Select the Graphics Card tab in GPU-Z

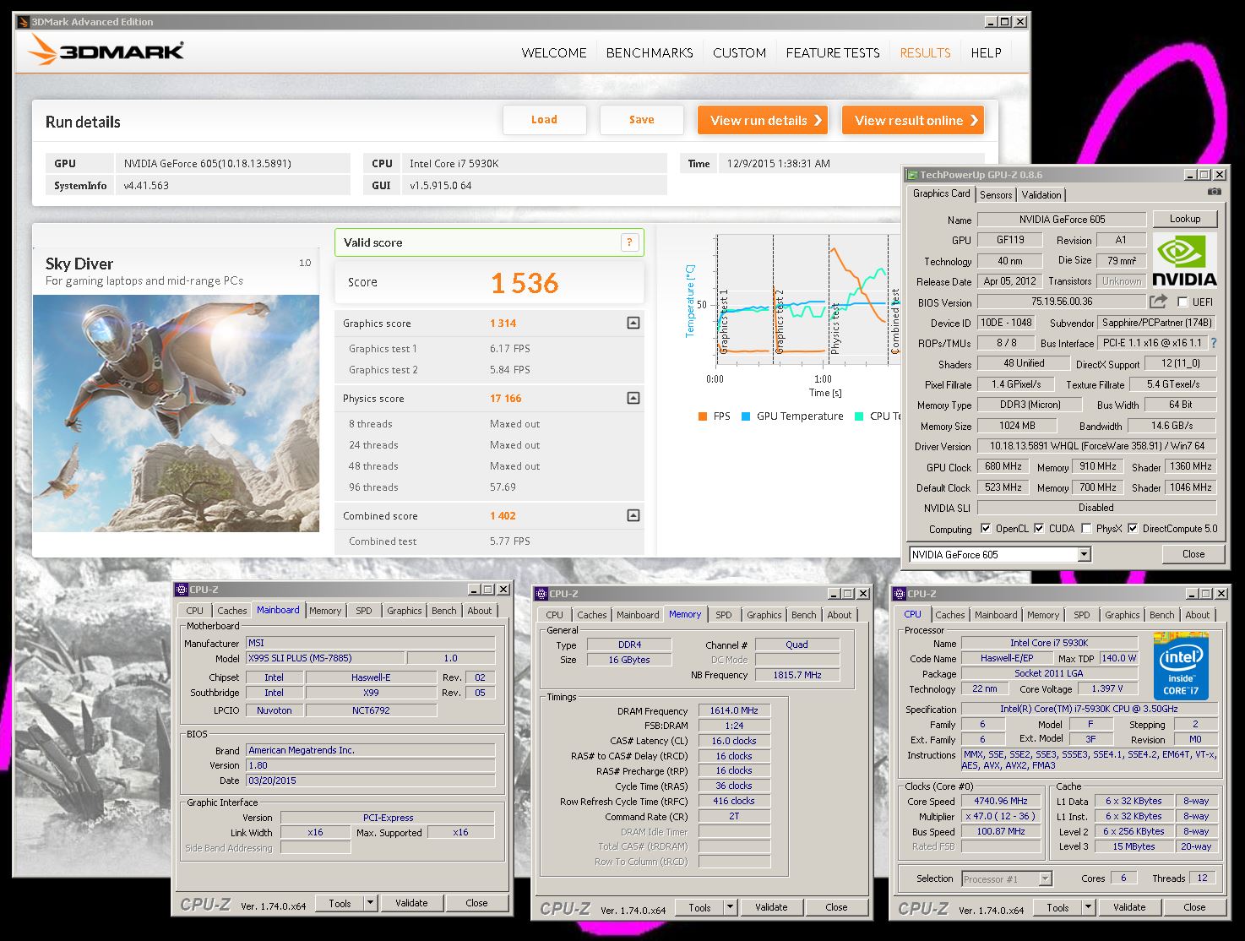click(x=942, y=193)
